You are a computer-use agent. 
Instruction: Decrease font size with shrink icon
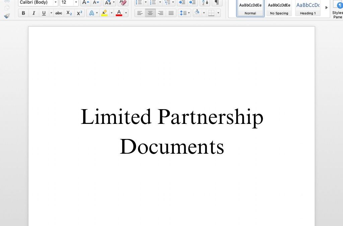[x=96, y=2]
